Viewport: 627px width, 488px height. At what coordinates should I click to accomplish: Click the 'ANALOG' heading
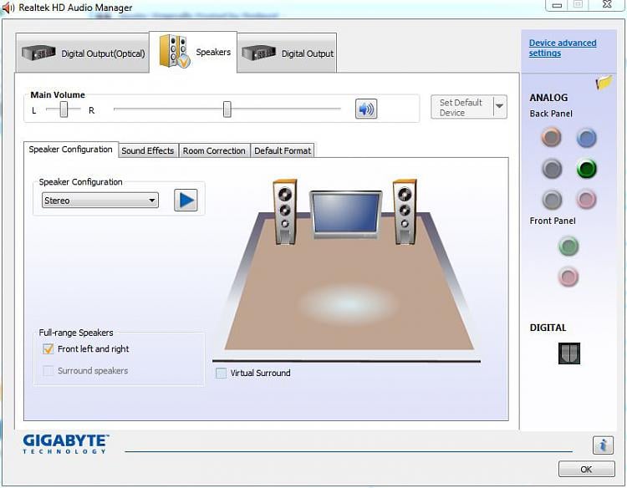click(x=548, y=98)
